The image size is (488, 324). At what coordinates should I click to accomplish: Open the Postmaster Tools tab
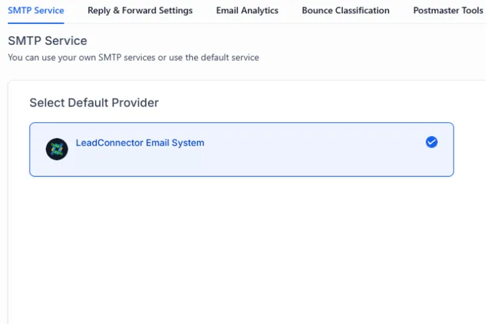pyautogui.click(x=448, y=11)
